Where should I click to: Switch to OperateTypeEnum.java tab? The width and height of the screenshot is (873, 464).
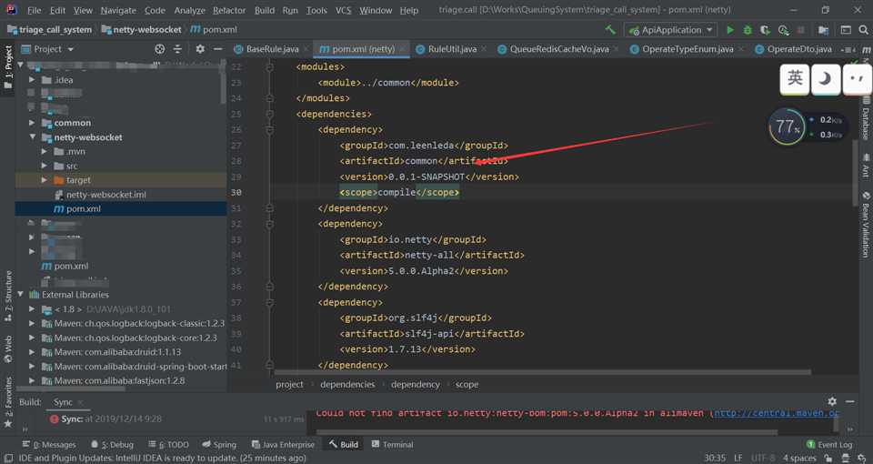pyautogui.click(x=687, y=49)
